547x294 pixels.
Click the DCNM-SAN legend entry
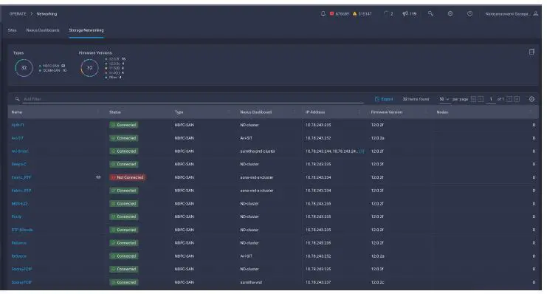pyautogui.click(x=52, y=70)
